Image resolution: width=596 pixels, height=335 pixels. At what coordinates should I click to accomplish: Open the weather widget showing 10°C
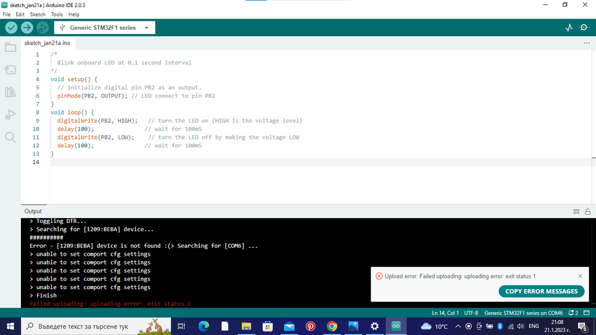click(x=434, y=326)
